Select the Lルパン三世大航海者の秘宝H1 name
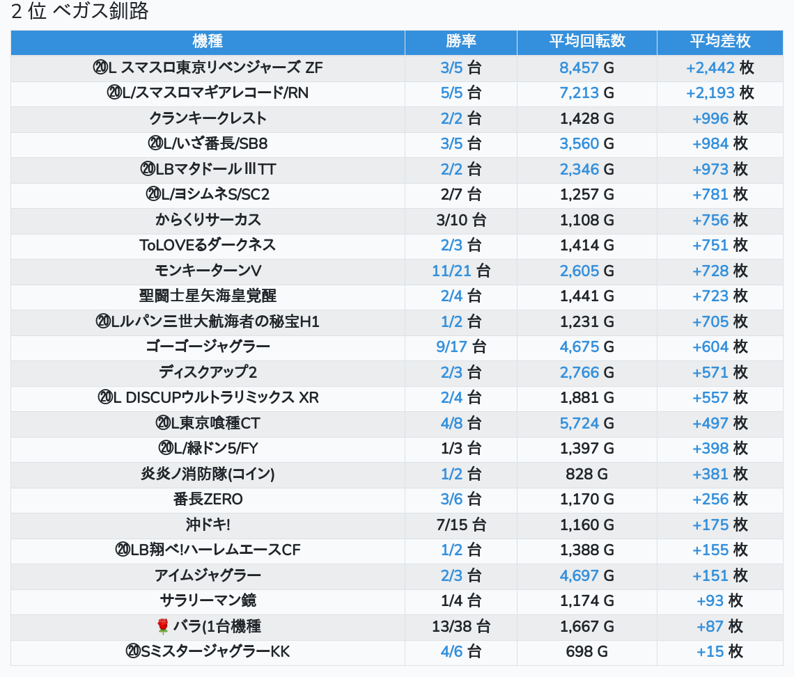Image resolution: width=794 pixels, height=677 pixels. pyautogui.click(x=215, y=322)
